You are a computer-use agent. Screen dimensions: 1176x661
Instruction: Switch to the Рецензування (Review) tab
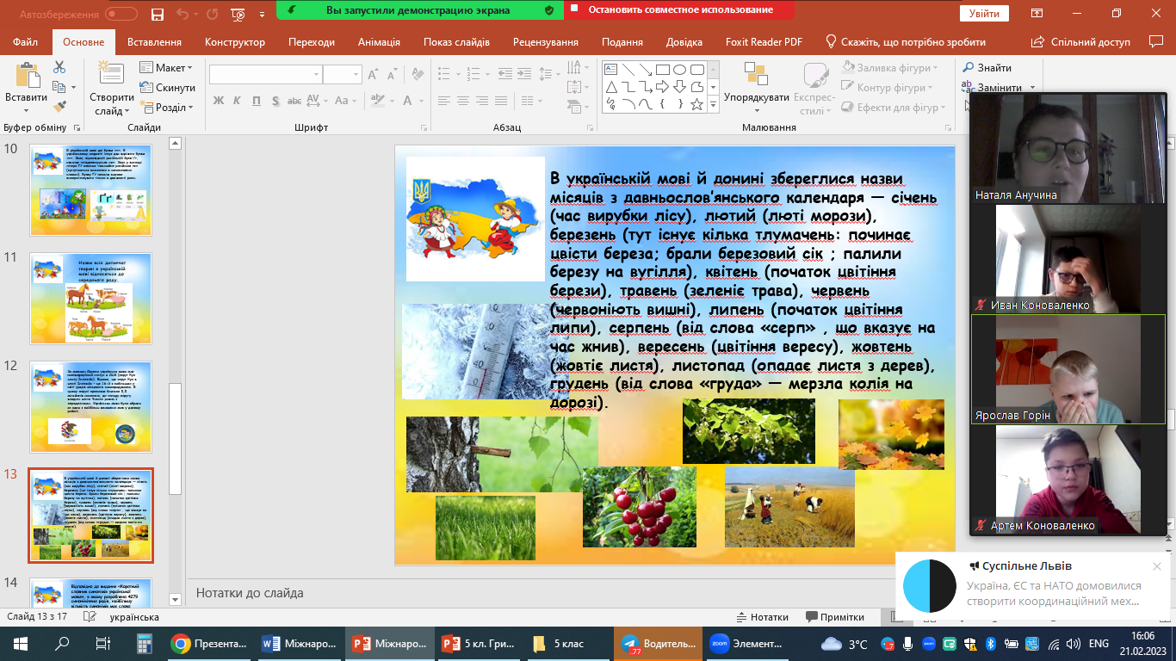click(546, 42)
